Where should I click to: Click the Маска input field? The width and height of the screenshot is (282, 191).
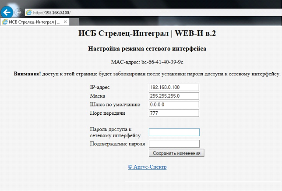tap(174, 96)
